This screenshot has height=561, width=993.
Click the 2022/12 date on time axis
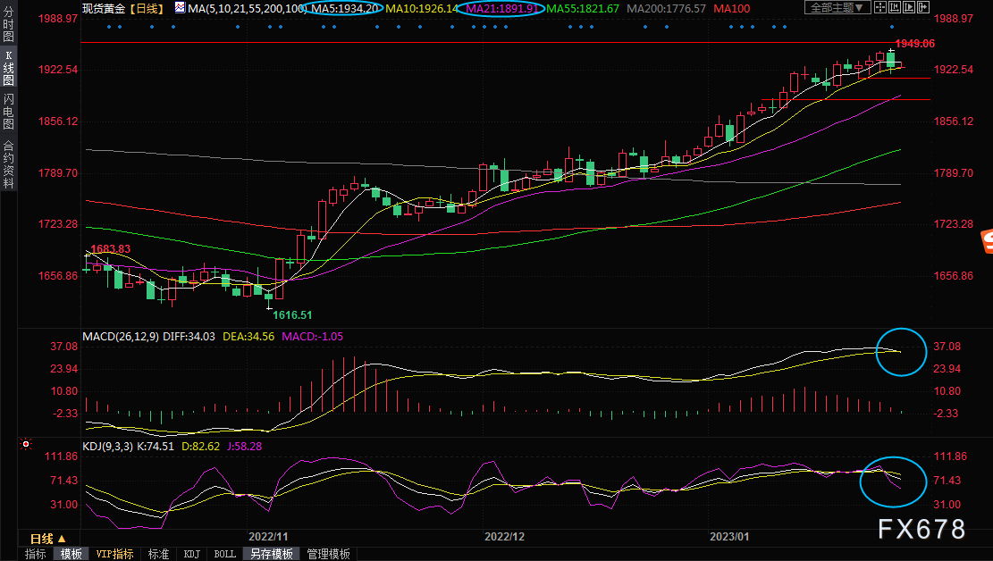[x=505, y=536]
